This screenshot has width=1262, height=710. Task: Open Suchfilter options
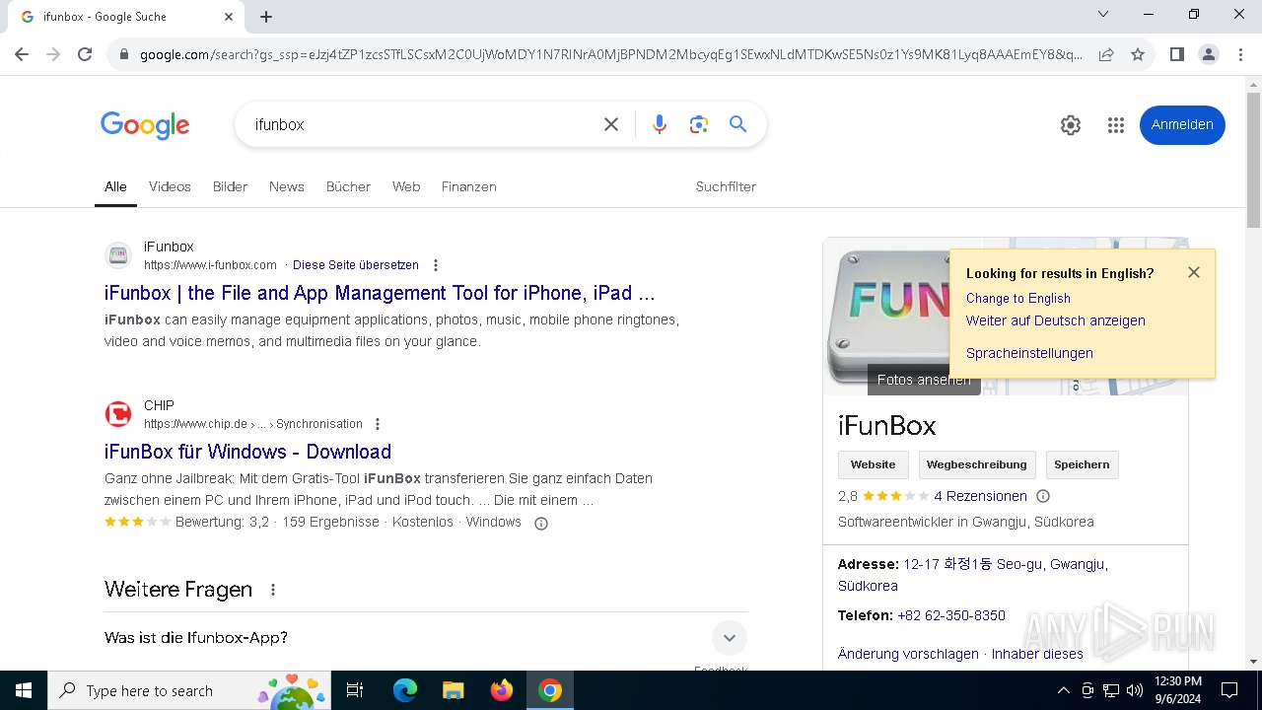(726, 186)
